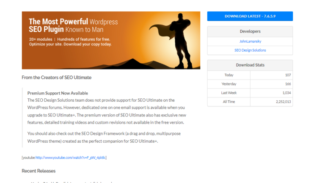Image resolution: width=325 pixels, height=183 pixels.
Task: Click the From the Creators of SEO Ultimate heading
Action: click(56, 78)
